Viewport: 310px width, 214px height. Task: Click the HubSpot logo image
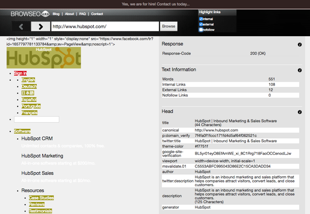[43, 58]
